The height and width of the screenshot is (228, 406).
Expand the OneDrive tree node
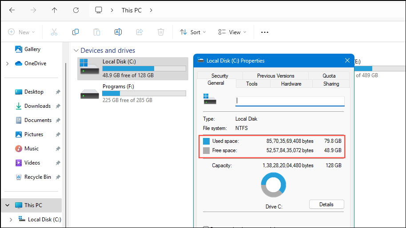pos(8,63)
